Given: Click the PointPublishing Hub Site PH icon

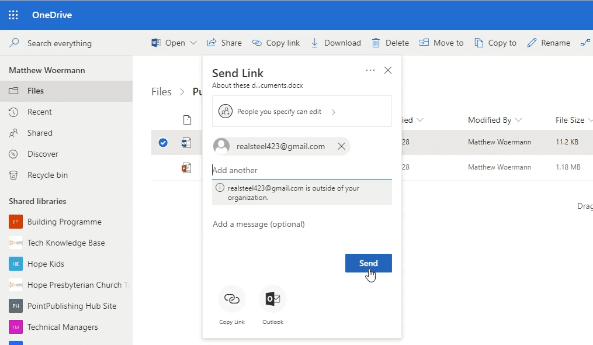Looking at the screenshot, I should pos(16,306).
